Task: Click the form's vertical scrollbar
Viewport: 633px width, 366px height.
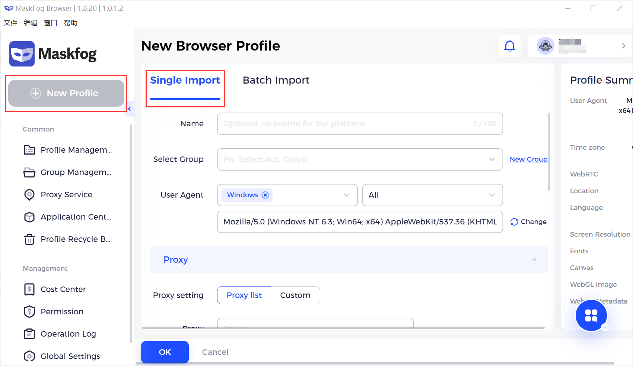Action: click(549, 152)
